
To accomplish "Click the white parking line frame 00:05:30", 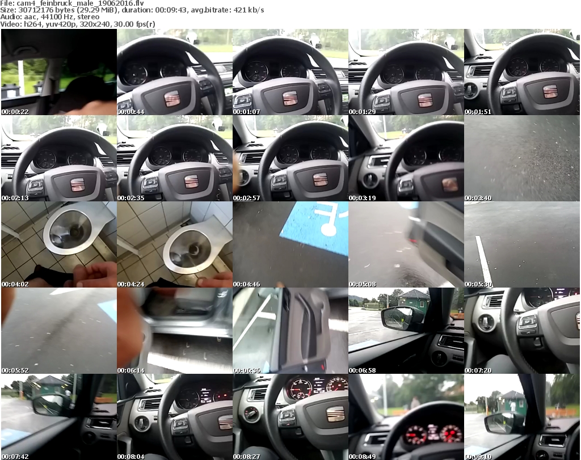I will (522, 244).
